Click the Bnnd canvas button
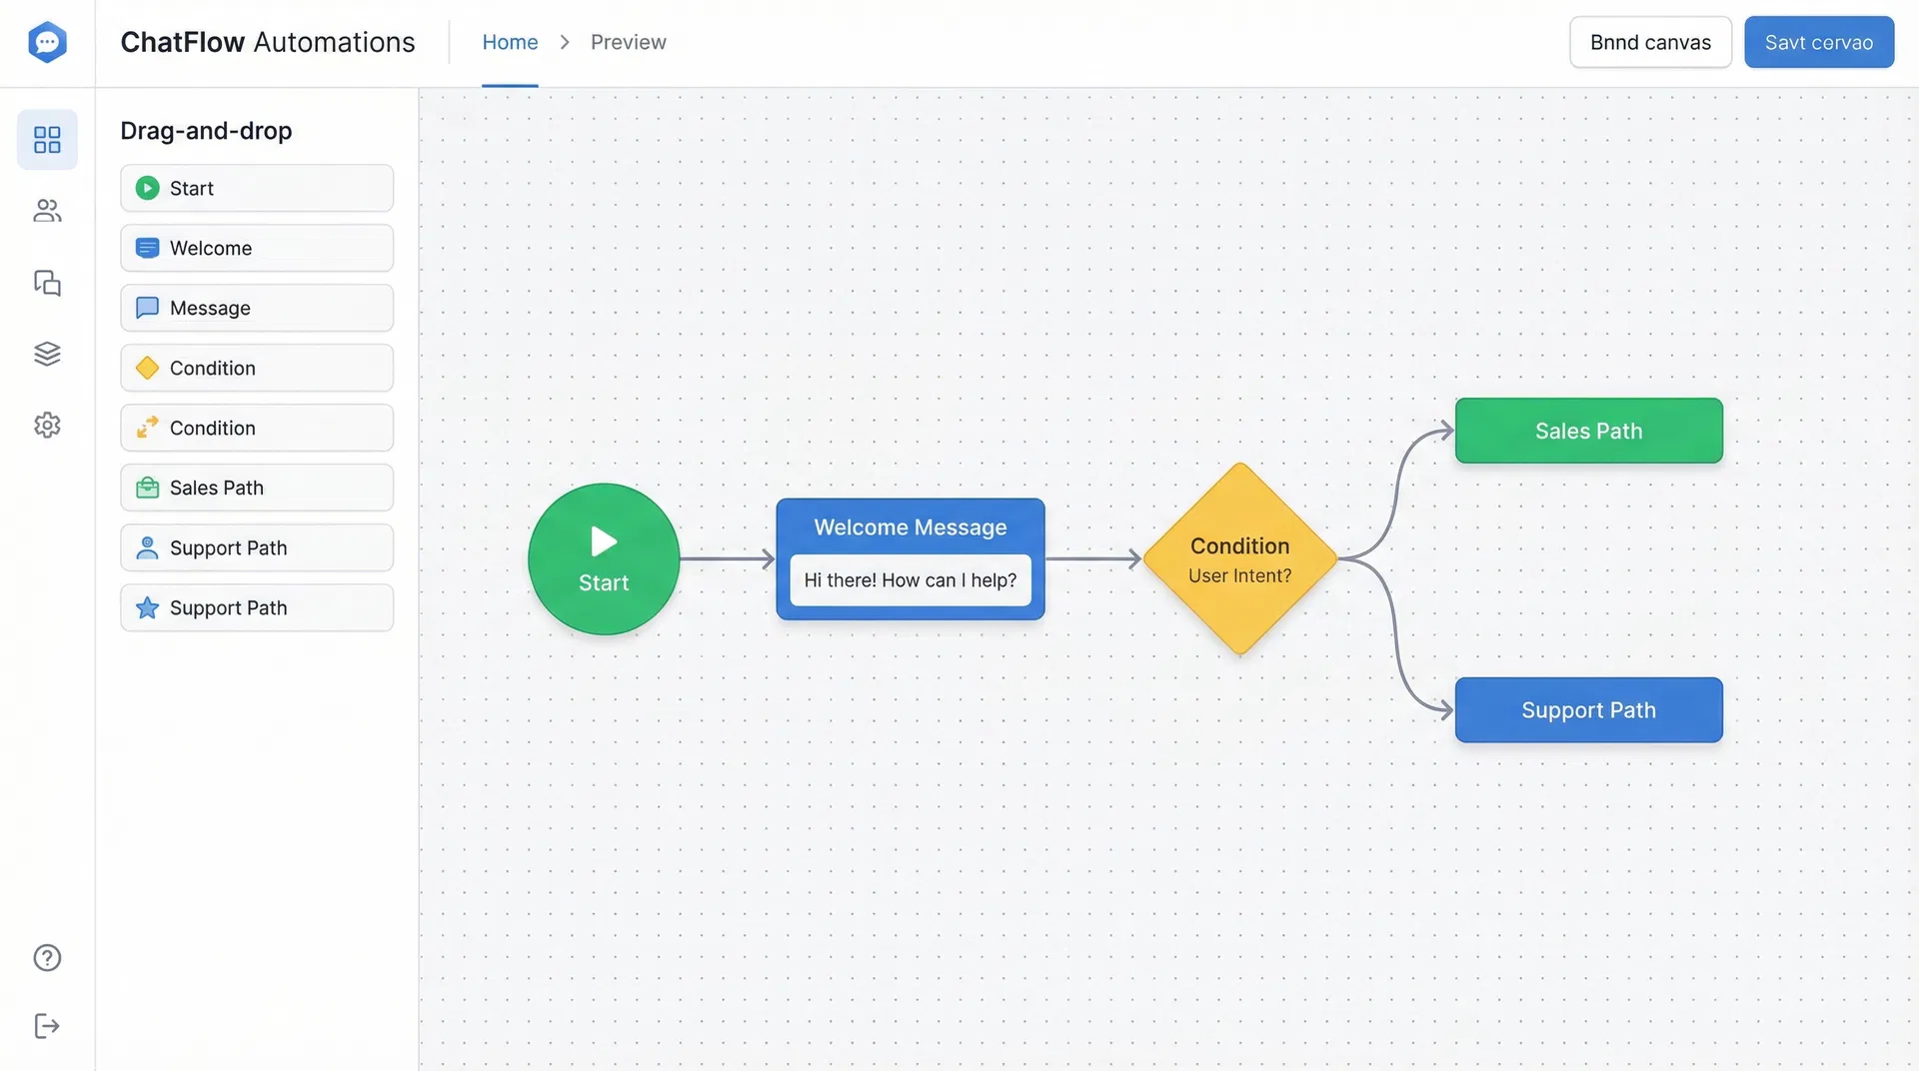The width and height of the screenshot is (1919, 1071). click(1649, 42)
